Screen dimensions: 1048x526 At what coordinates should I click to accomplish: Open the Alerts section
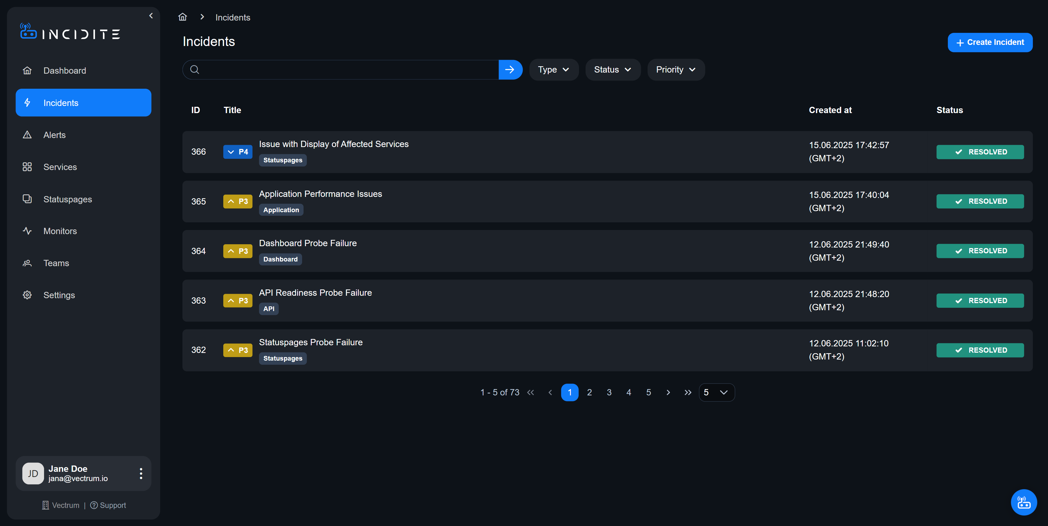click(54, 135)
